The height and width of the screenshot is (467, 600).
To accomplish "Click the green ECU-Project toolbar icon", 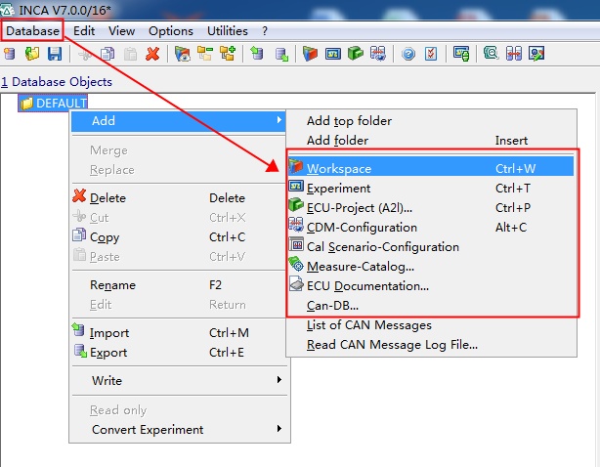I will click(356, 53).
